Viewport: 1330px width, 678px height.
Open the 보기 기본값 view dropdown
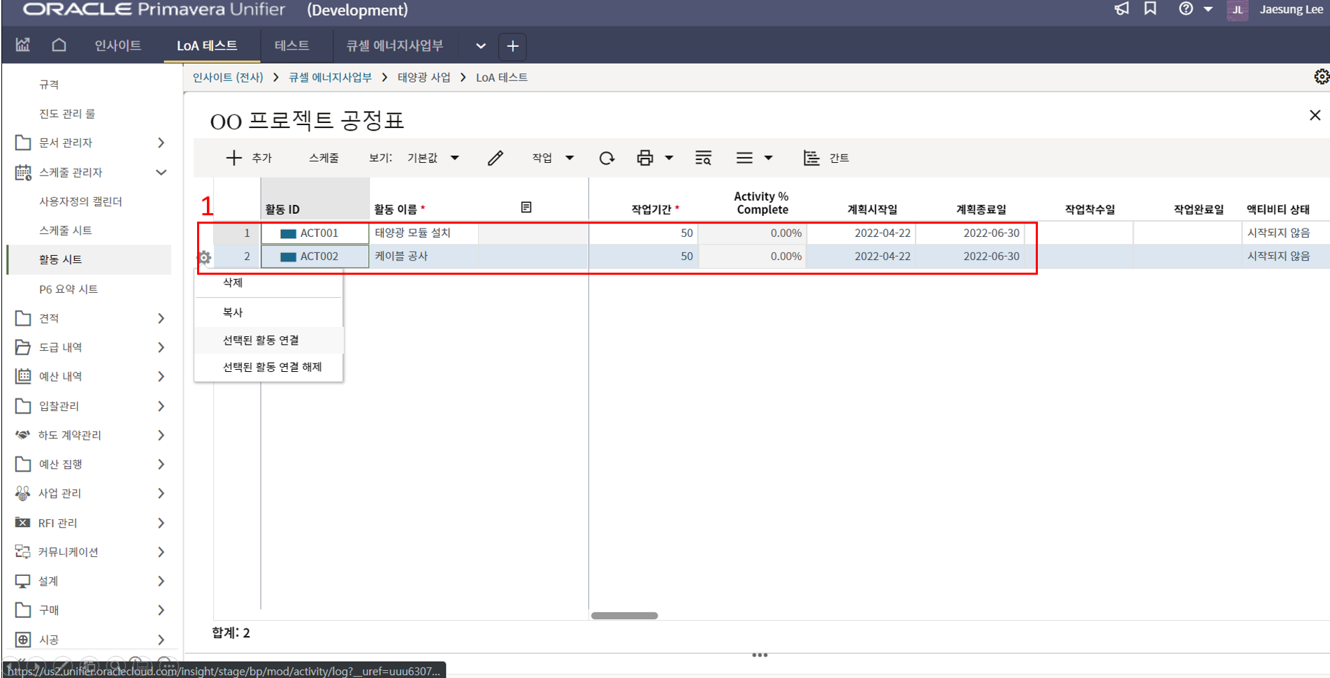[433, 158]
